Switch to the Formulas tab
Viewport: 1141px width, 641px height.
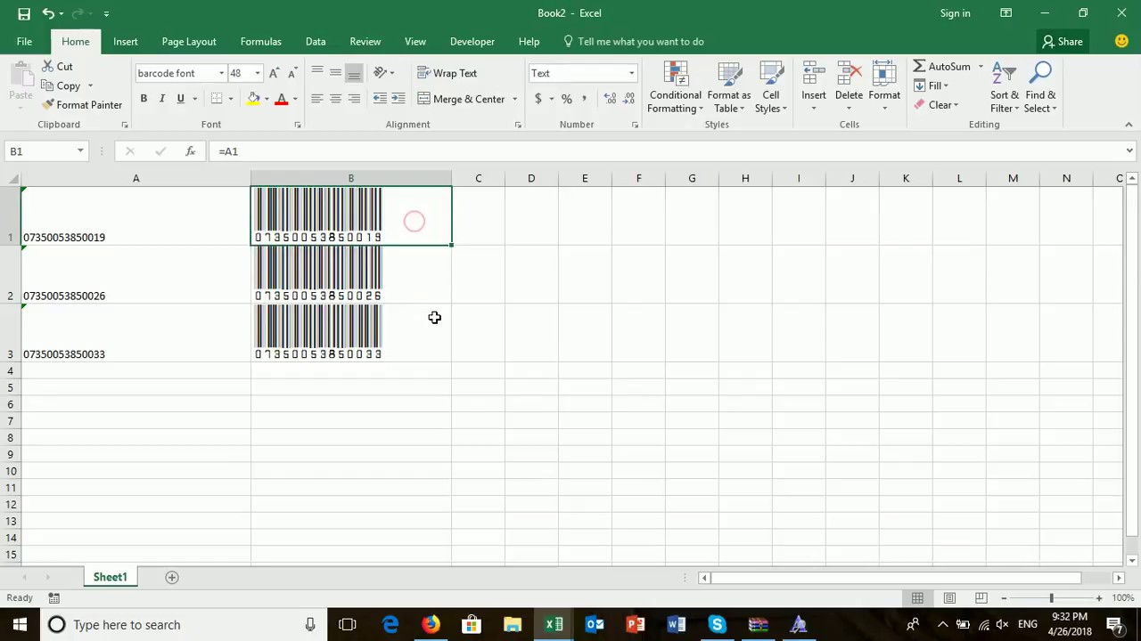261,42
